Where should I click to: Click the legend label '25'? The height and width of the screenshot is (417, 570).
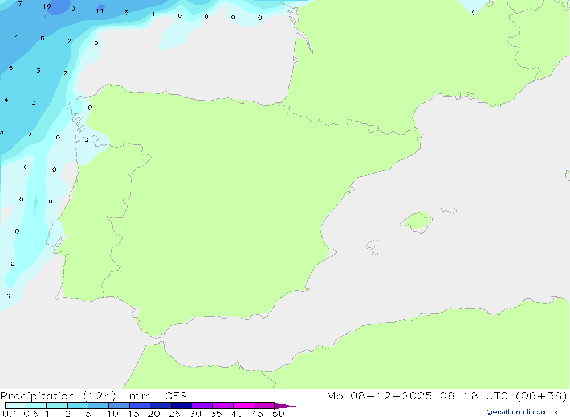[174, 414]
